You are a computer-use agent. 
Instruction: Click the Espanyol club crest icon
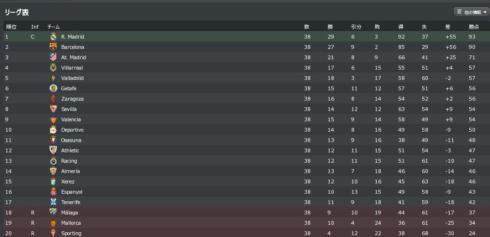(x=53, y=192)
